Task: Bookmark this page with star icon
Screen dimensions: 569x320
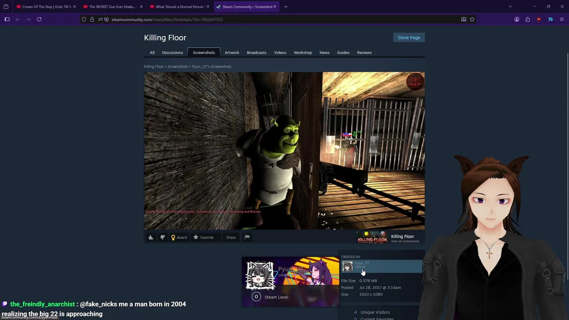Action: (472, 20)
